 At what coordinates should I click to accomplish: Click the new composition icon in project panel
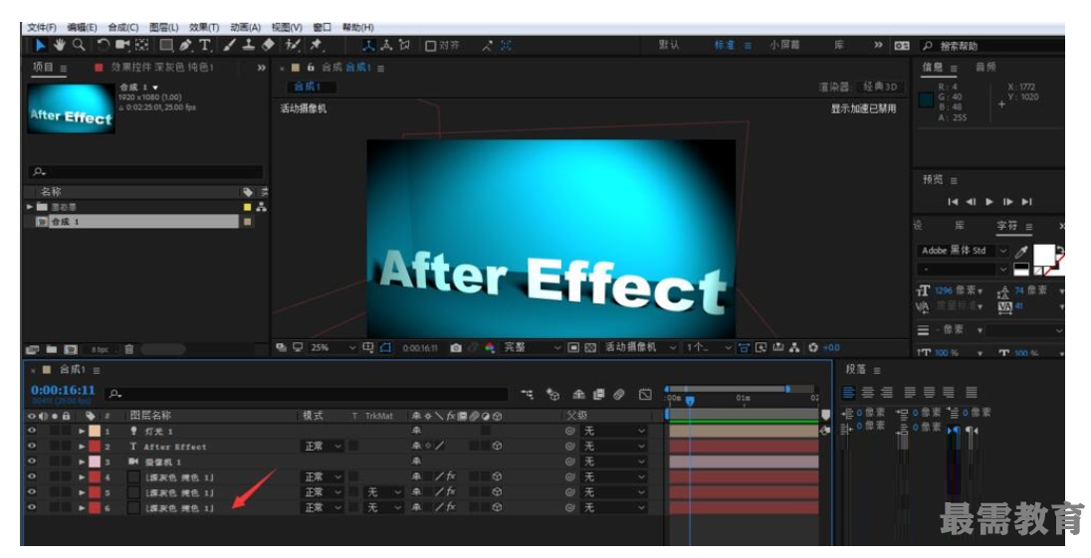[x=71, y=349]
